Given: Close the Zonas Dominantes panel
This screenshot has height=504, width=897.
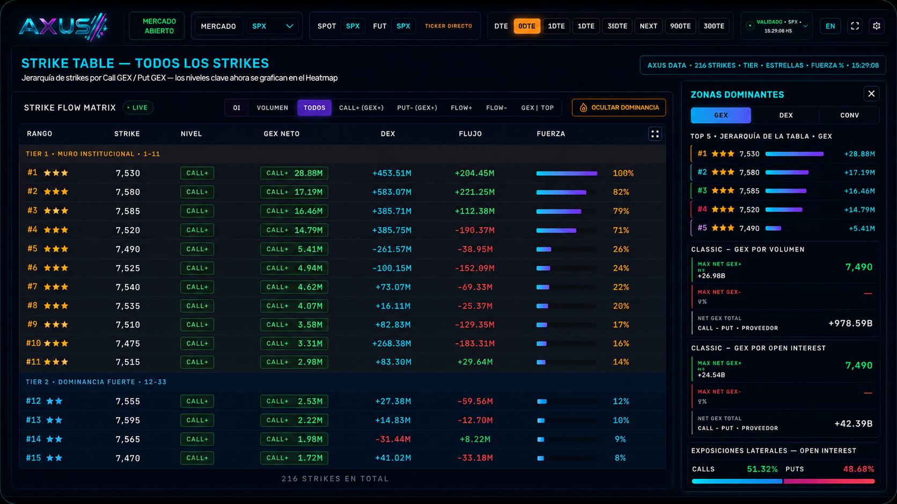Looking at the screenshot, I should pos(871,94).
